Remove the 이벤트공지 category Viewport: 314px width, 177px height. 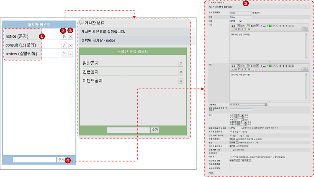point(181,81)
